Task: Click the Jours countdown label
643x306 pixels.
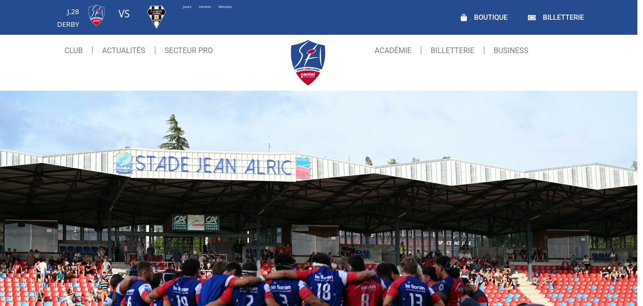Action: pos(187,7)
